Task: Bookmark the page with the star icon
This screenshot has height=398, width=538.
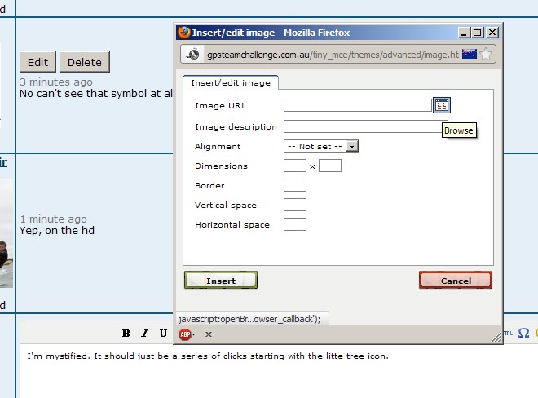Action: click(486, 54)
